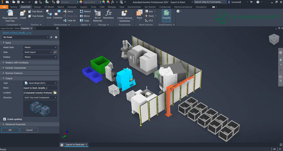Switch to the Inspect ribbon tab
283x151 pixels.
(83, 7)
